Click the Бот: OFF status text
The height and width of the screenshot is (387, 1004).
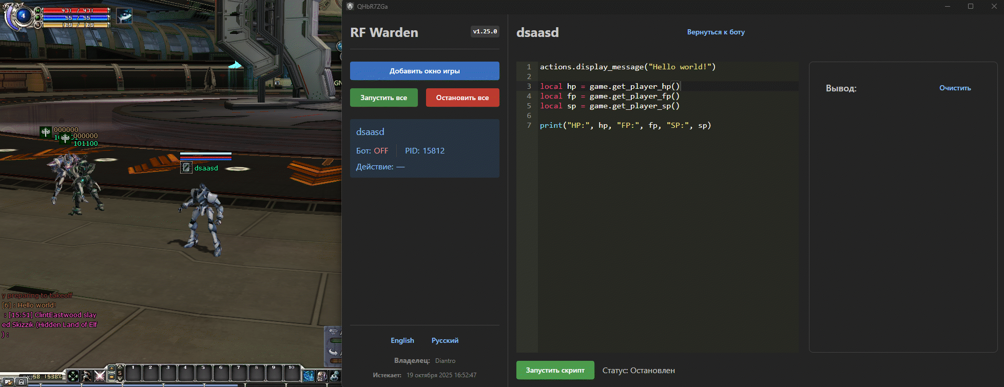[x=372, y=150]
